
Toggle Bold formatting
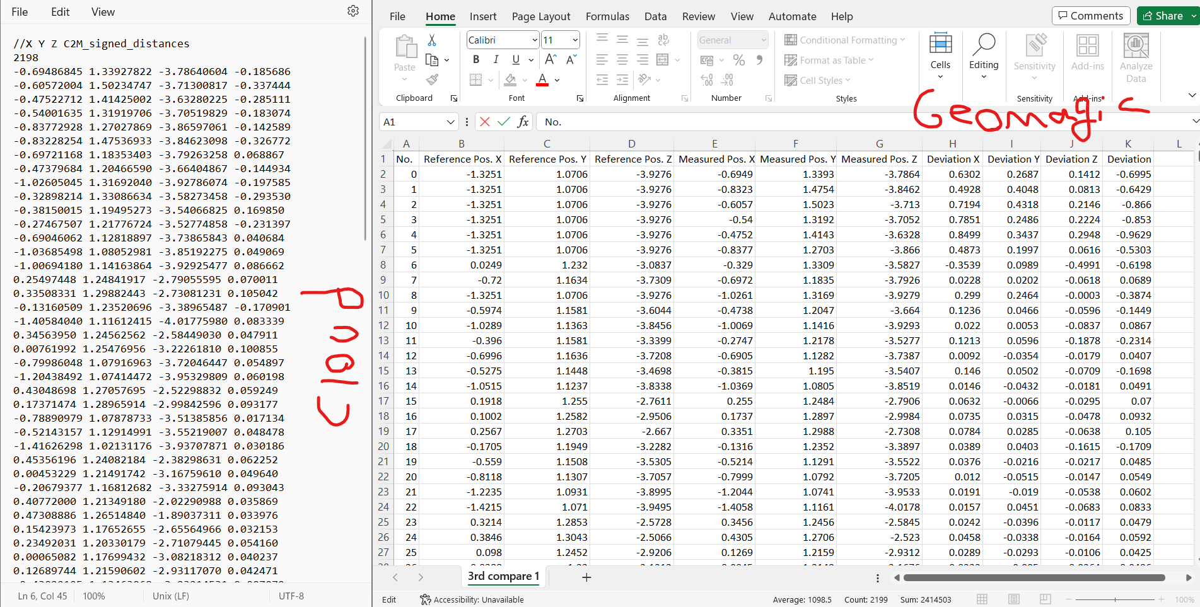pos(476,59)
